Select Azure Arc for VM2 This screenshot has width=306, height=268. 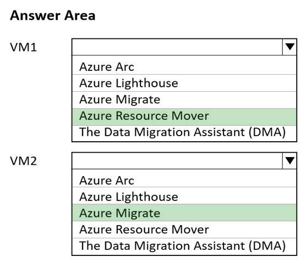click(x=184, y=180)
